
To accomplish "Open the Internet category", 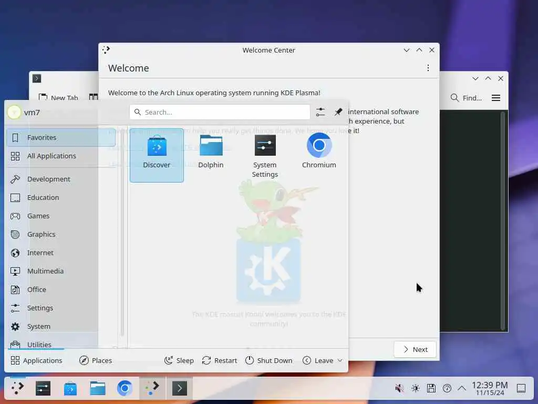I will 61,253.
